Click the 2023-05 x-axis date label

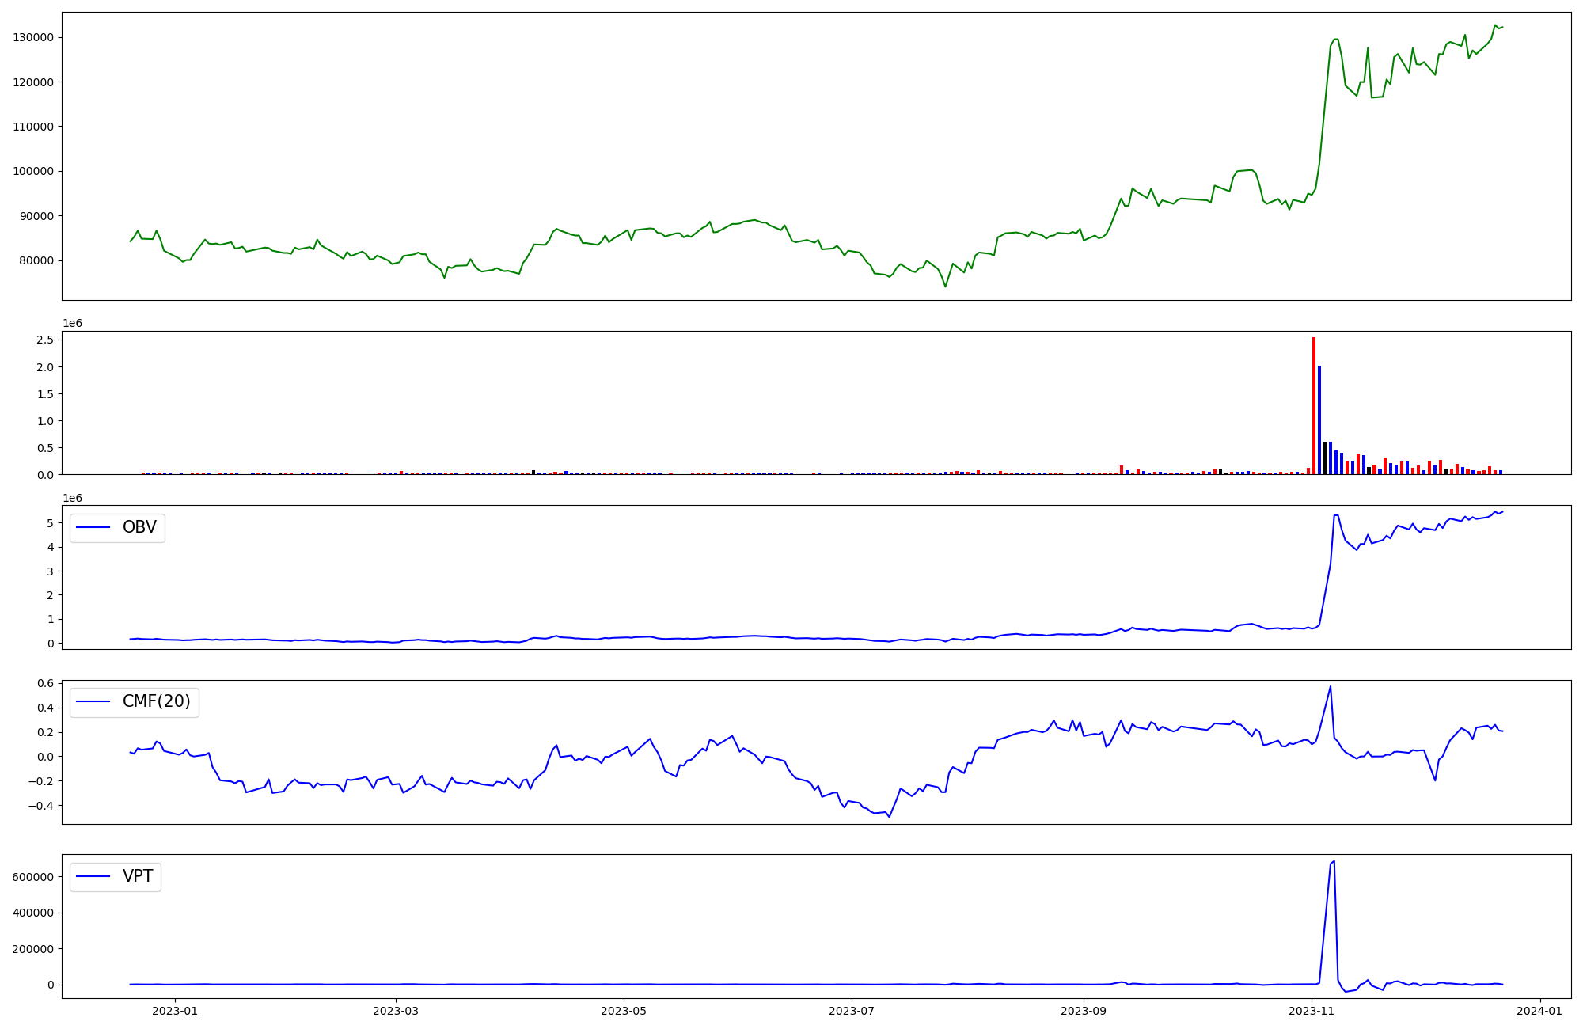pyautogui.click(x=624, y=1011)
